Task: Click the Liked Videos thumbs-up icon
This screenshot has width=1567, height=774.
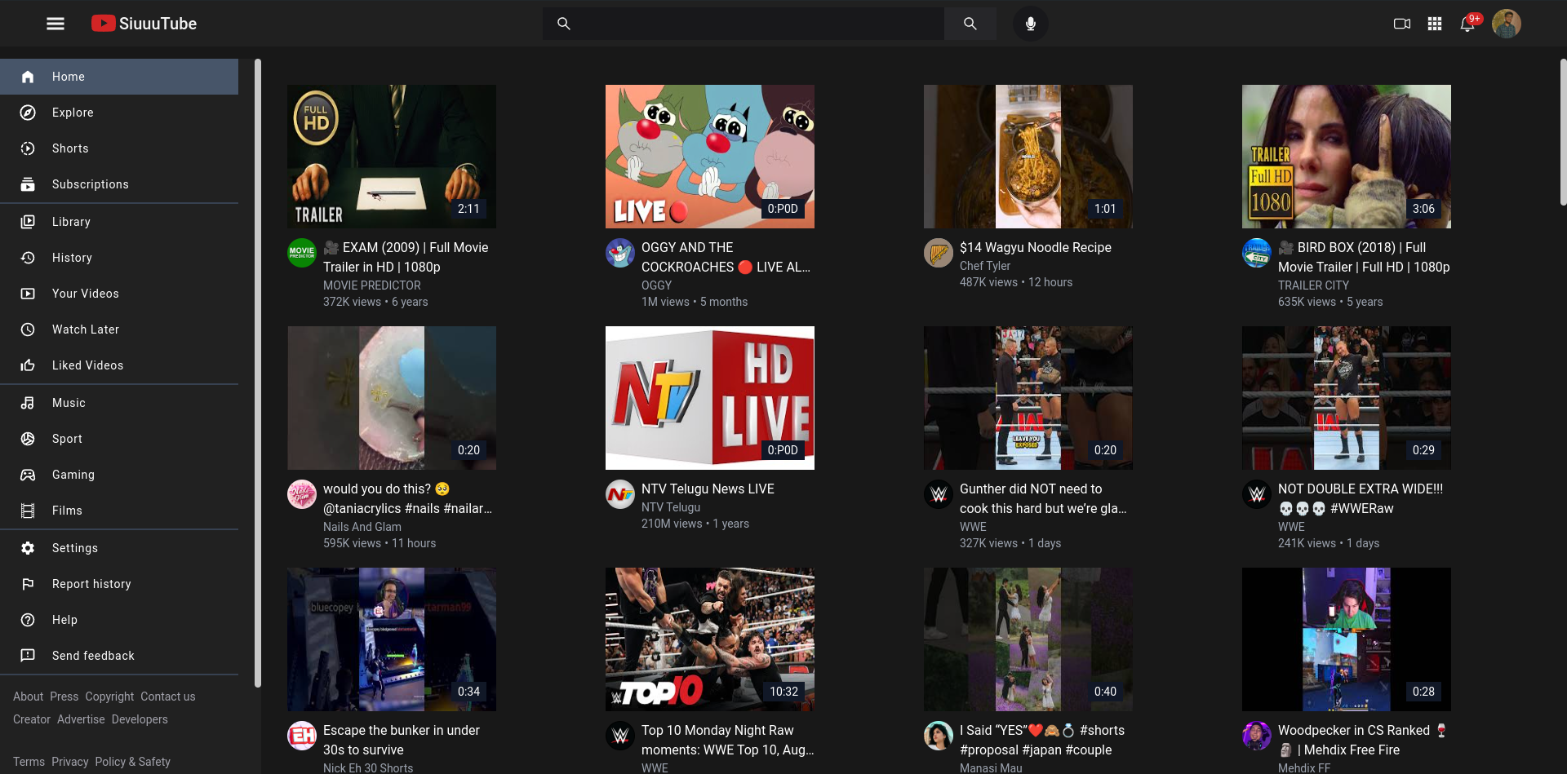Action: (x=28, y=365)
